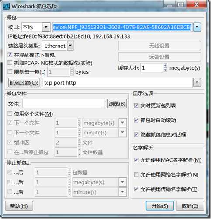Open the capture filter history dropdown
This screenshot has width=211, height=219.
[197, 82]
